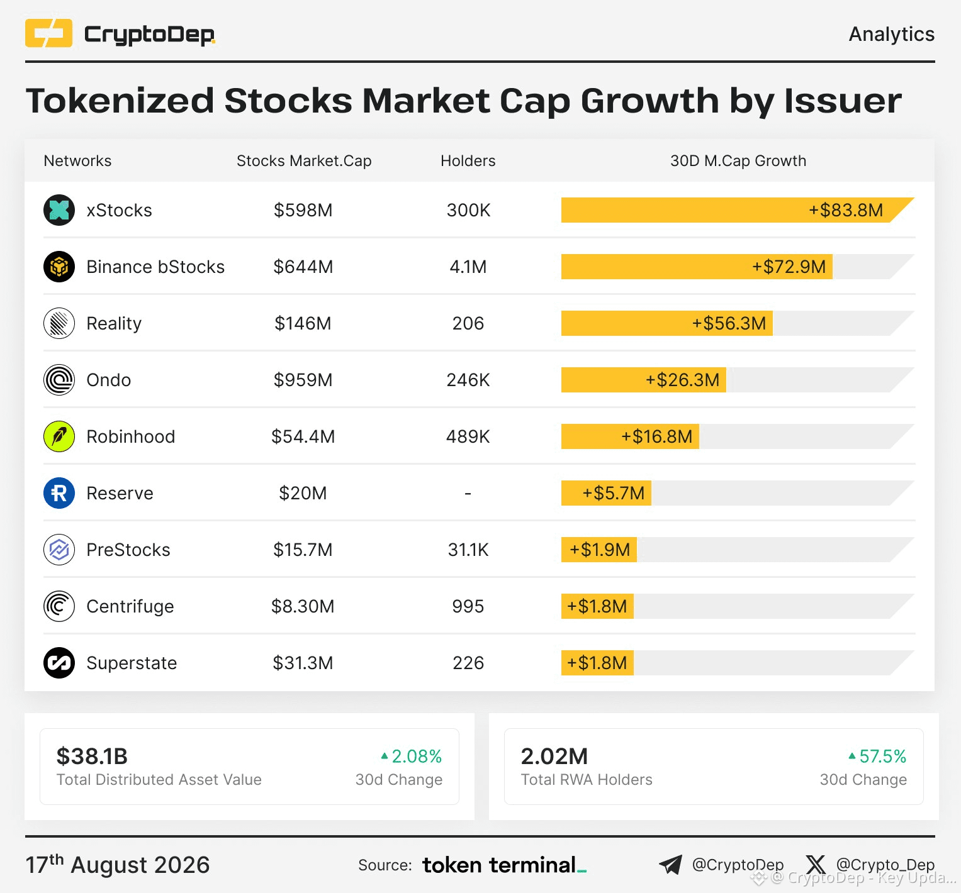
Task: Click the CryptoDep yellow logo
Action: [x=48, y=33]
